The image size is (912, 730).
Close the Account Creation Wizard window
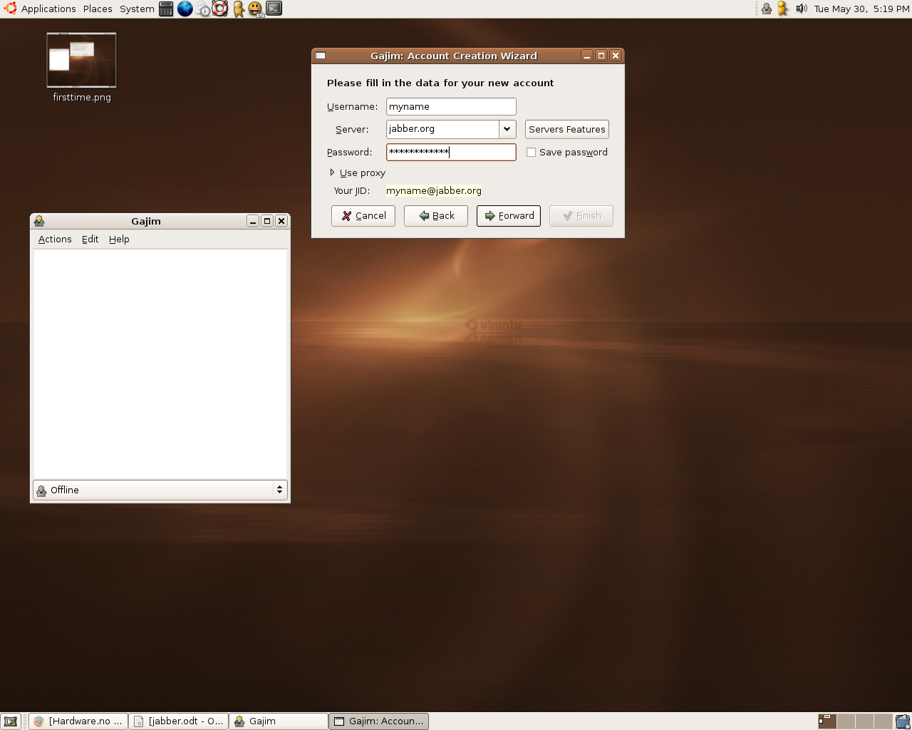tap(616, 56)
